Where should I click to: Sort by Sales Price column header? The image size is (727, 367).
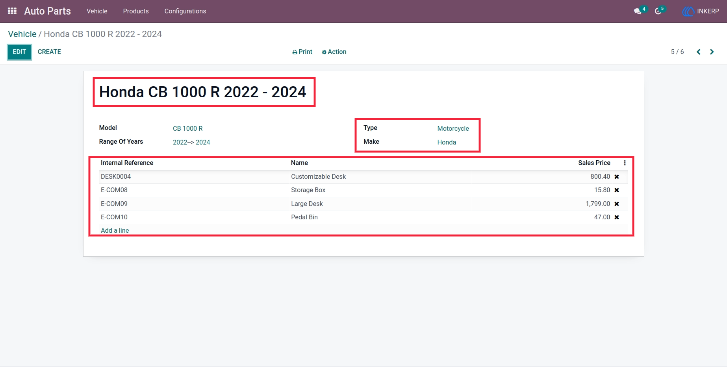[594, 163]
